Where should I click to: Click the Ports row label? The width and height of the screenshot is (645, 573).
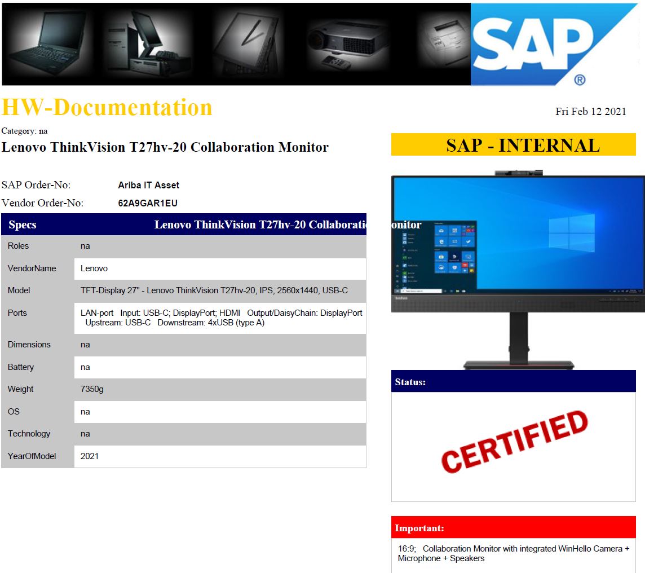click(x=17, y=313)
